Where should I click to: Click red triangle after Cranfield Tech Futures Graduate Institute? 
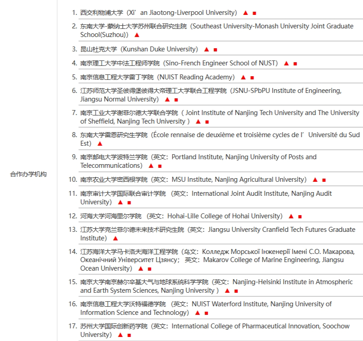[115, 238]
